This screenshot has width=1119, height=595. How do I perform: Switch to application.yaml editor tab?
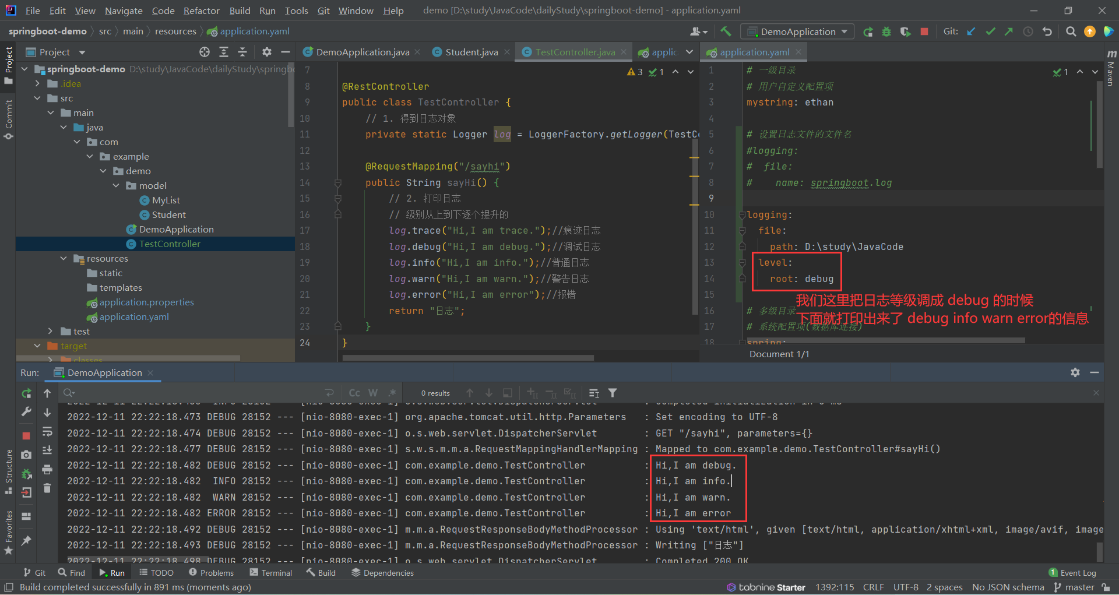[754, 52]
